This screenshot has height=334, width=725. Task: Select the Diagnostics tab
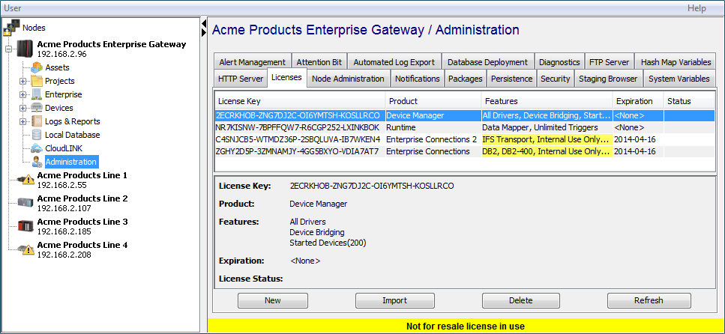click(559, 62)
